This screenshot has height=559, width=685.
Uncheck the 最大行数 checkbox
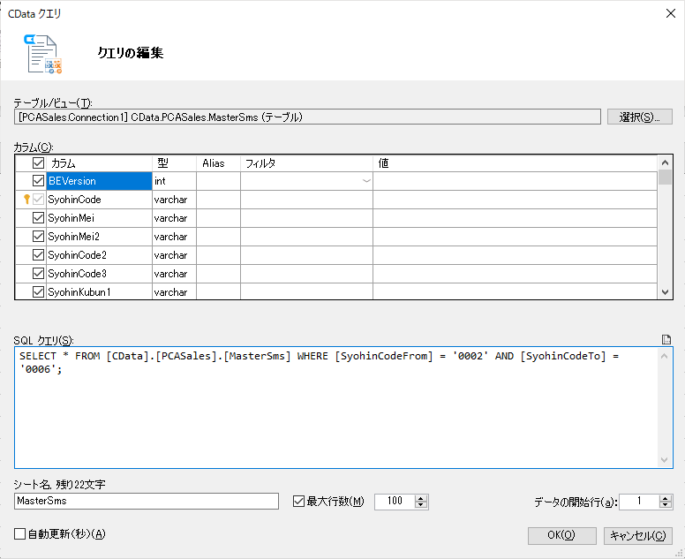pyautogui.click(x=298, y=501)
